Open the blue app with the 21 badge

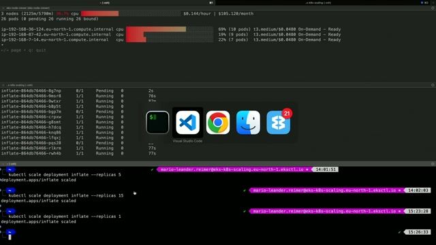[279, 122]
